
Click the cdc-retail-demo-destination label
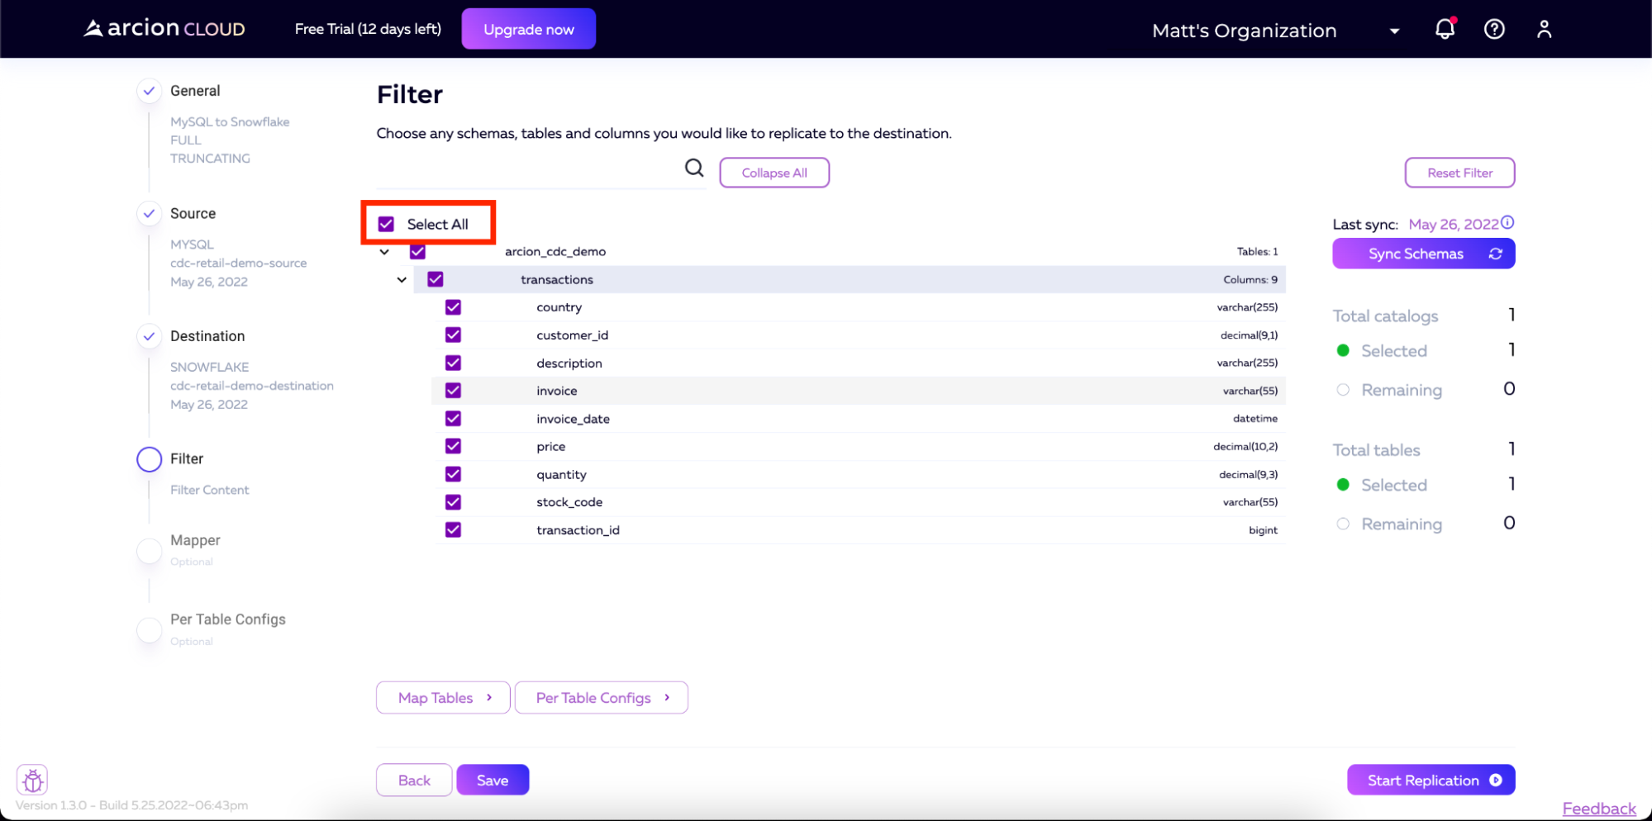(x=252, y=386)
